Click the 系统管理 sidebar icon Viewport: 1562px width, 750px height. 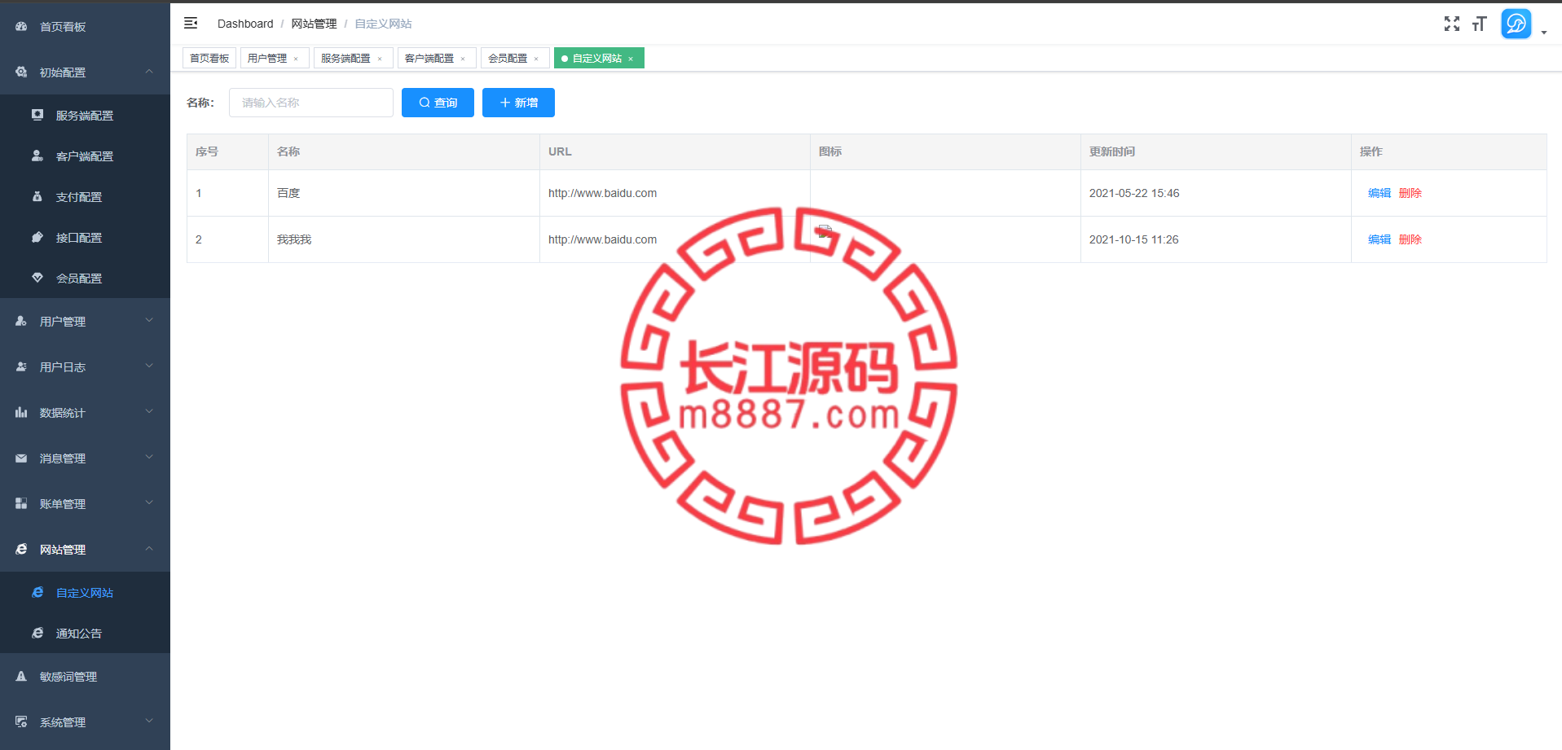[21, 721]
